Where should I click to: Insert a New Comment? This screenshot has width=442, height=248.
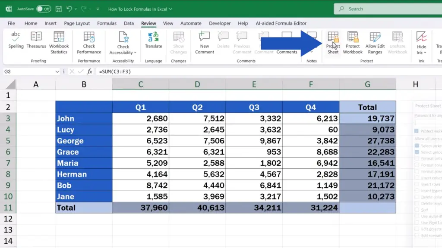click(x=204, y=43)
